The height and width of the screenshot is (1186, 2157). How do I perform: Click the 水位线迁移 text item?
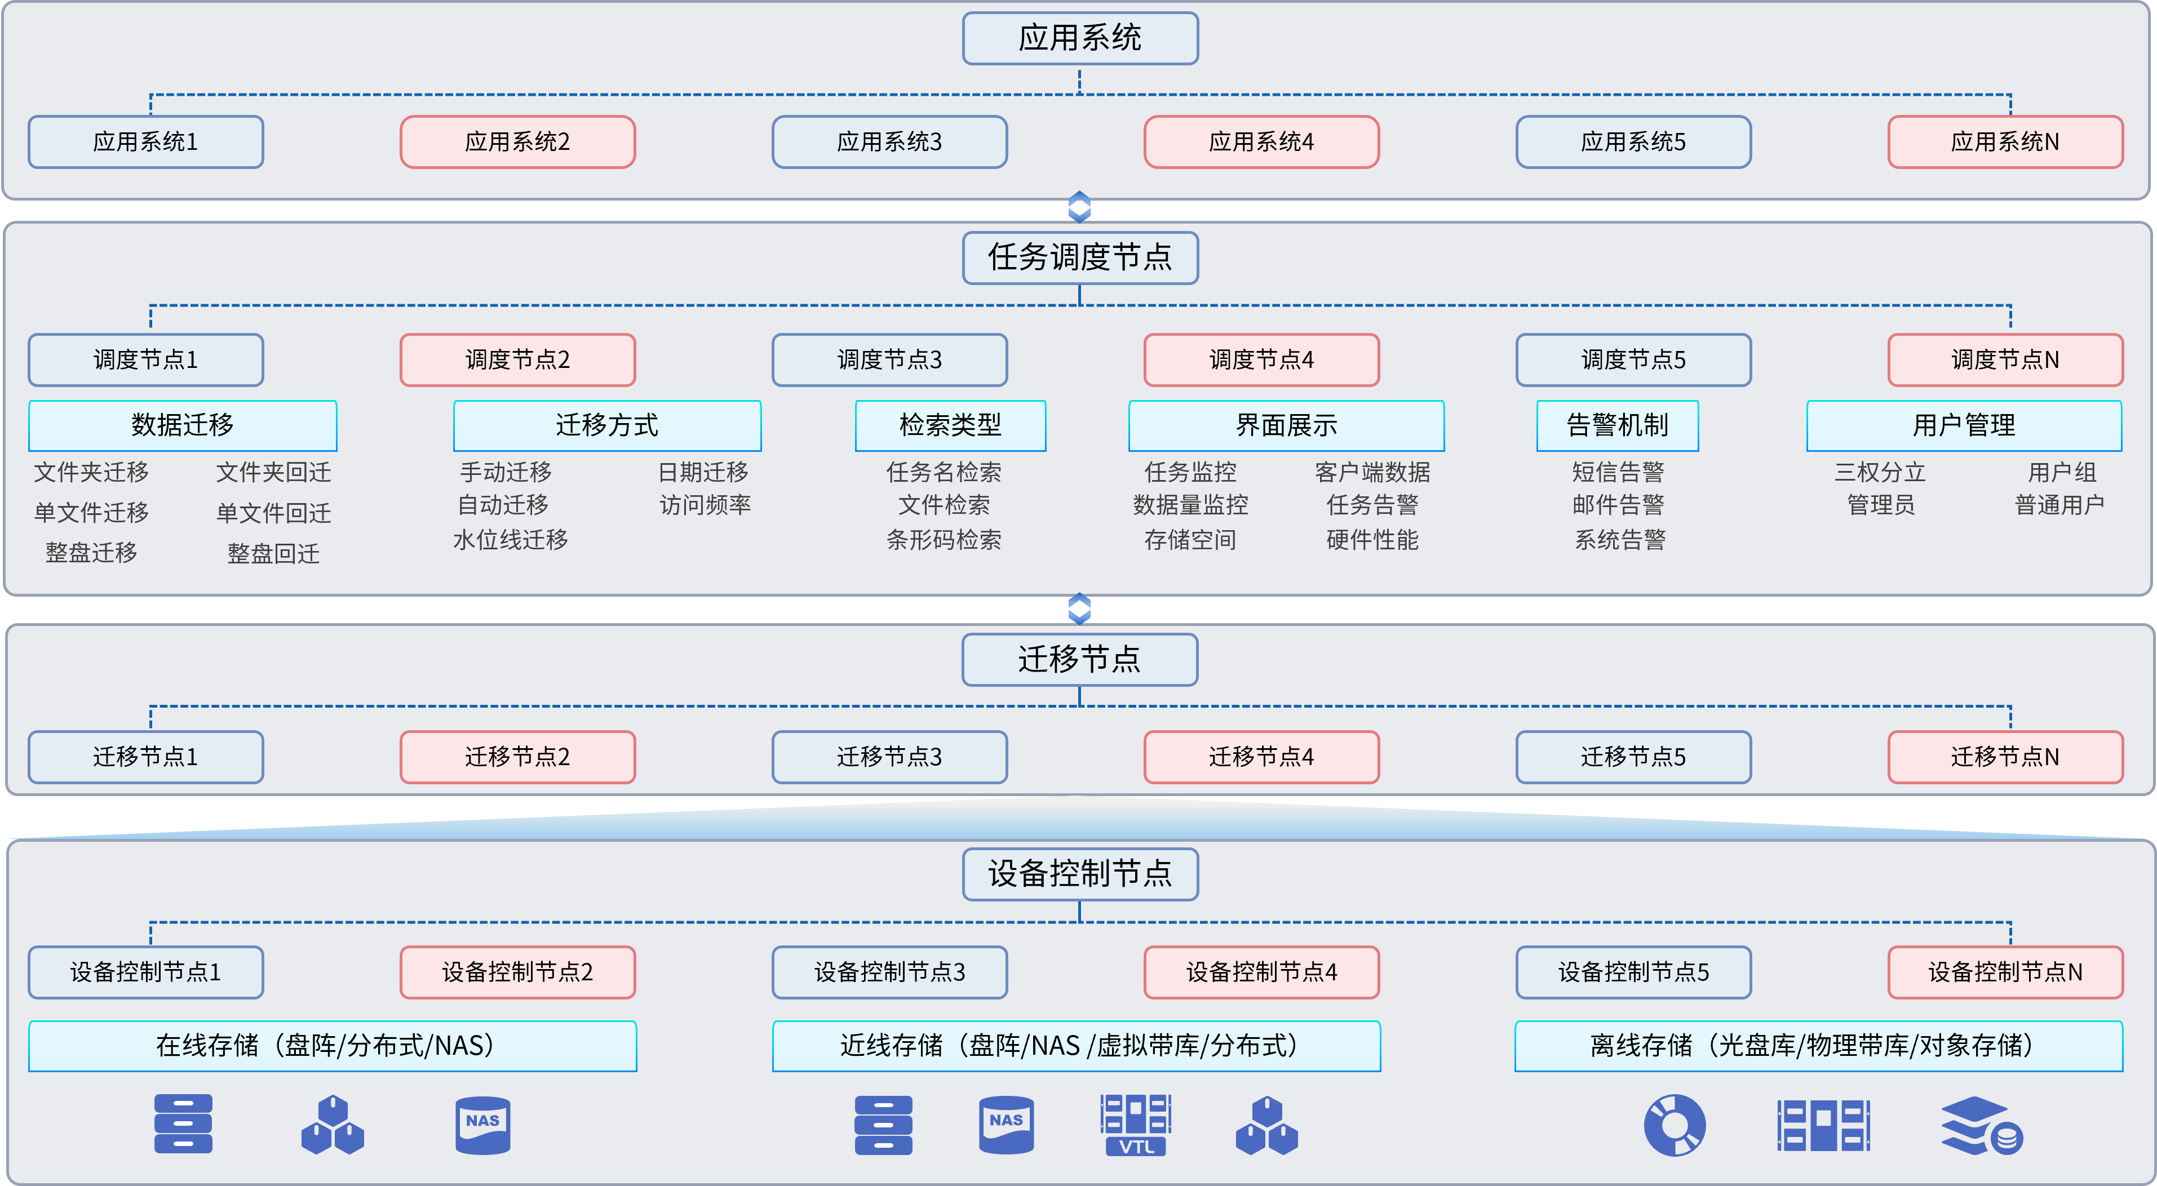tap(511, 540)
